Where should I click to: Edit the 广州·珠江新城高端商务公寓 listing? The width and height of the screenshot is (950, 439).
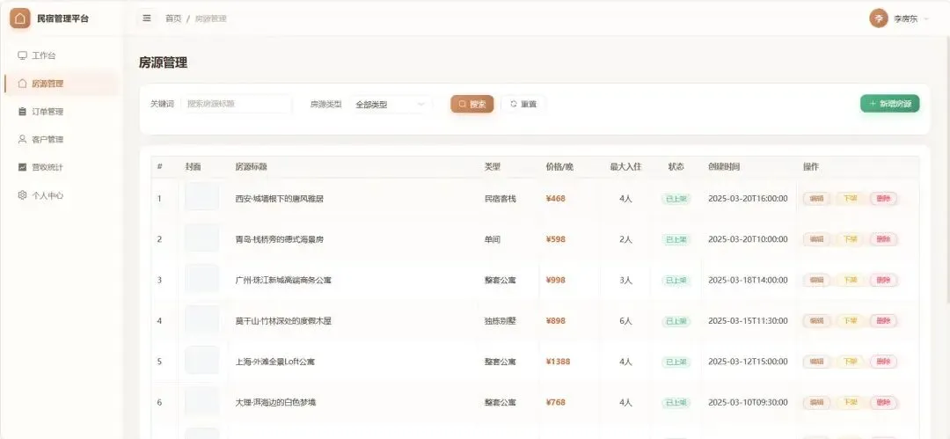816,280
